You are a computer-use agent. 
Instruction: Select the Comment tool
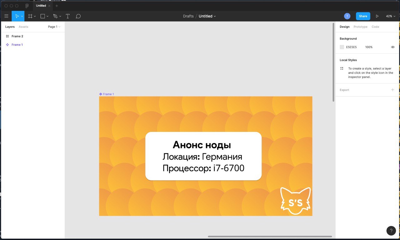coord(78,16)
